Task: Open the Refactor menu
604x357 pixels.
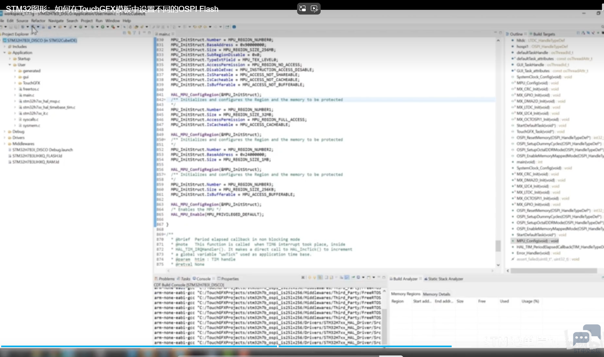Action: pos(38,20)
